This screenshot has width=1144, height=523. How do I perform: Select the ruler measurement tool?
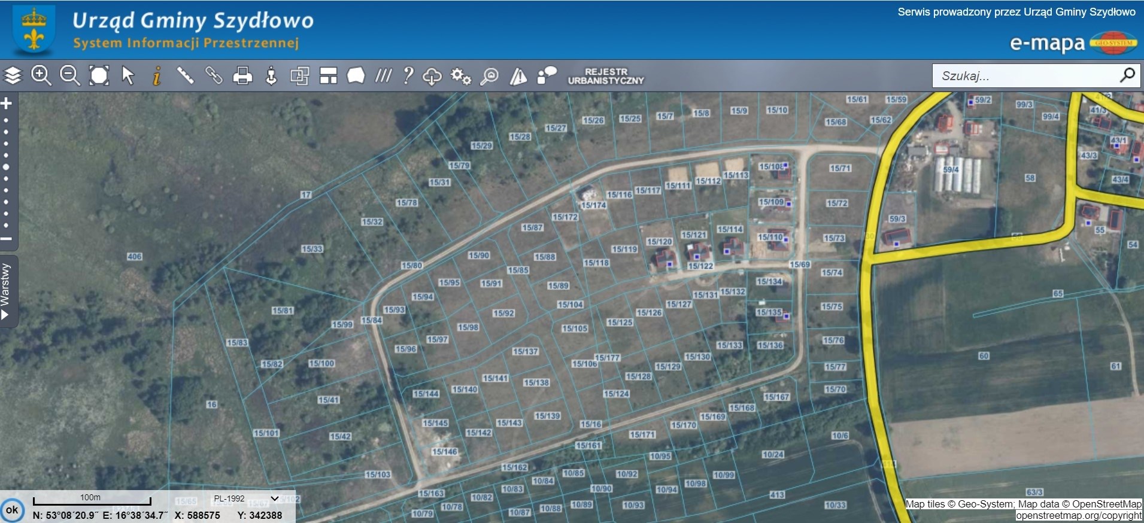pos(185,76)
